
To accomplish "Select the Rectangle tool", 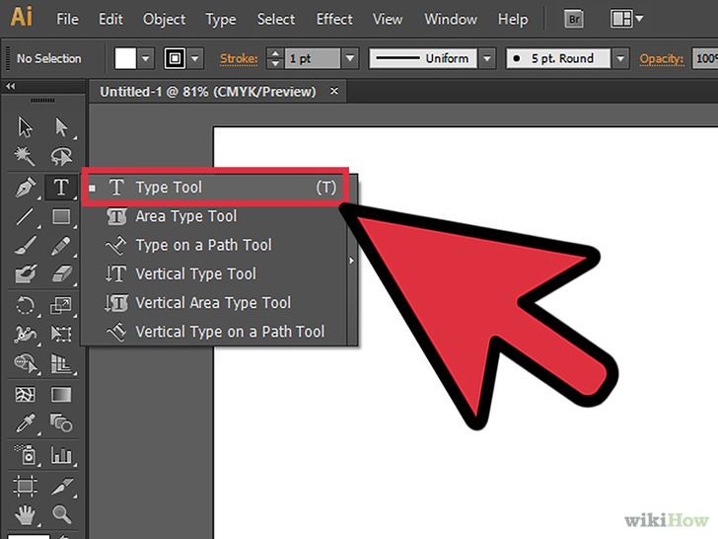I will (61, 216).
